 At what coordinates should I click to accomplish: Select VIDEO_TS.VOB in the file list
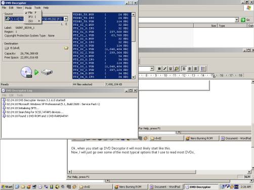coord(101,21)
